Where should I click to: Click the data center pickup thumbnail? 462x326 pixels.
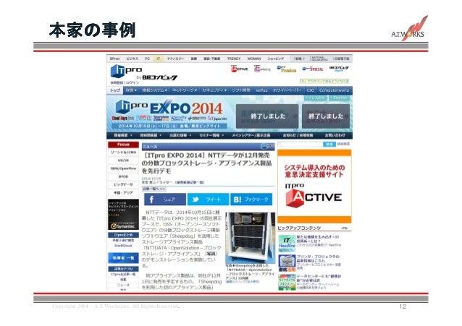(x=287, y=283)
